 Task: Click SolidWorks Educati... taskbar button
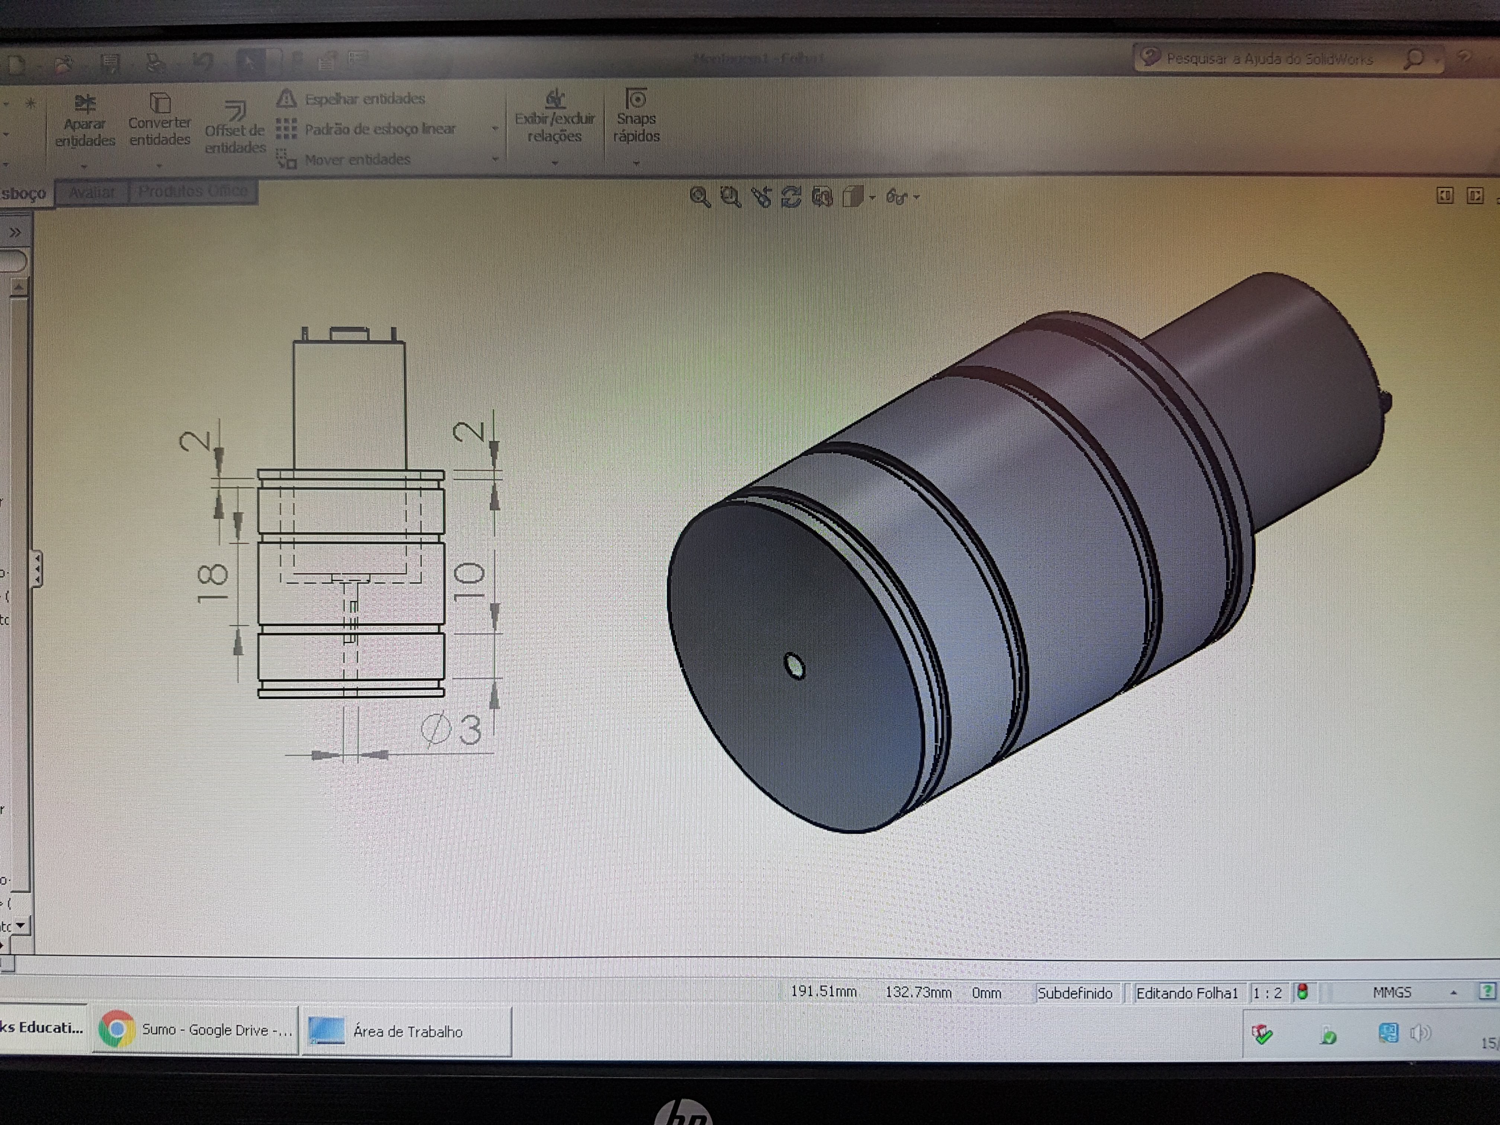tap(43, 1028)
